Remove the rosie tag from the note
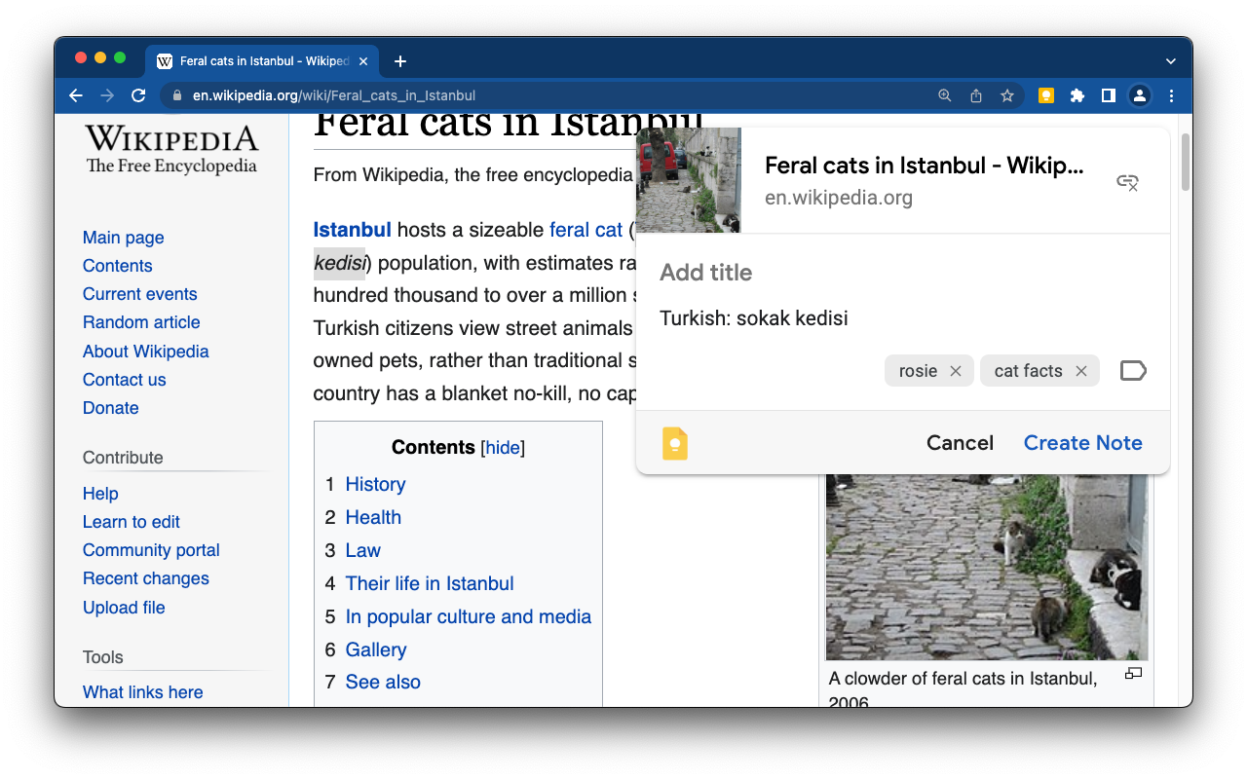Image resolution: width=1247 pixels, height=779 pixels. click(x=956, y=370)
